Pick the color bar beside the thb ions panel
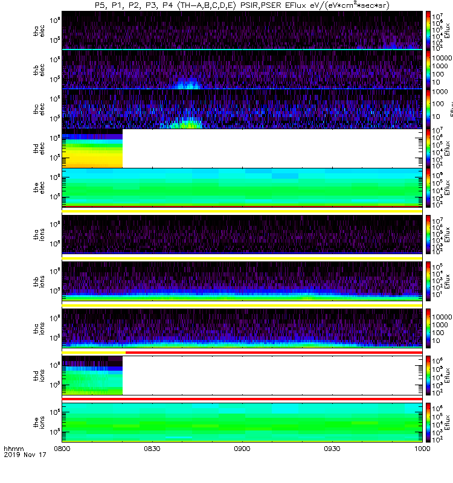 [428, 281]
